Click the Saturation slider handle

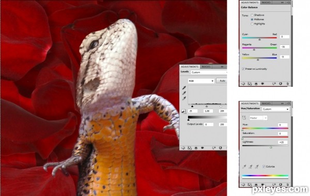click(242, 139)
